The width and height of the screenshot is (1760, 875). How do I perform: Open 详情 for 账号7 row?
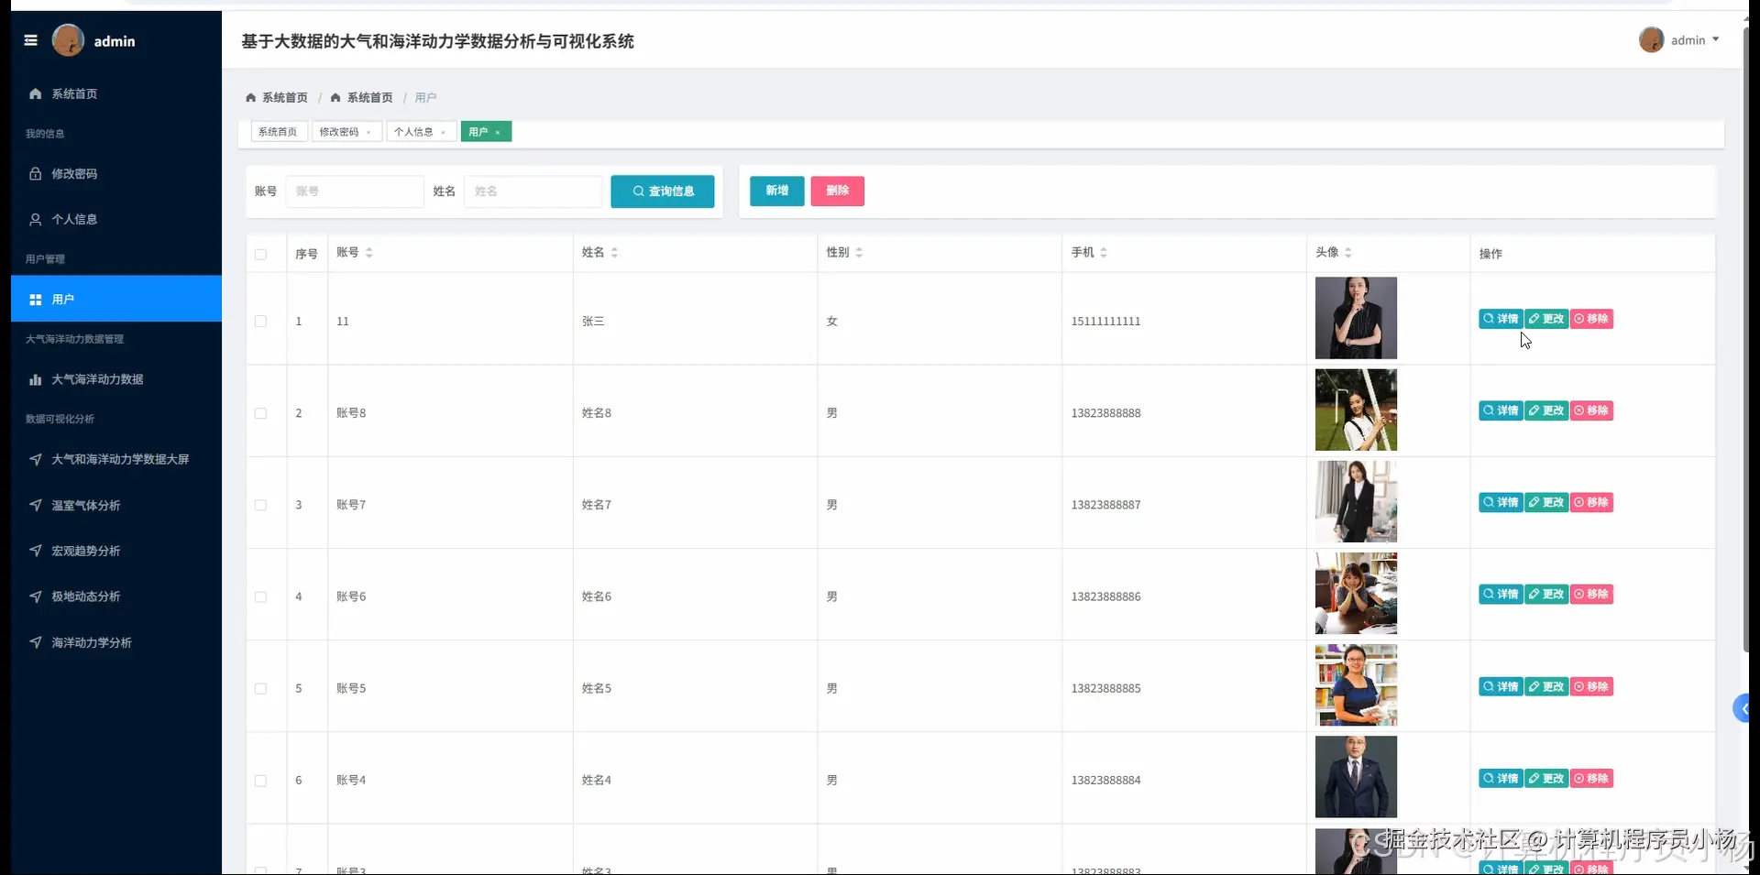click(x=1501, y=502)
